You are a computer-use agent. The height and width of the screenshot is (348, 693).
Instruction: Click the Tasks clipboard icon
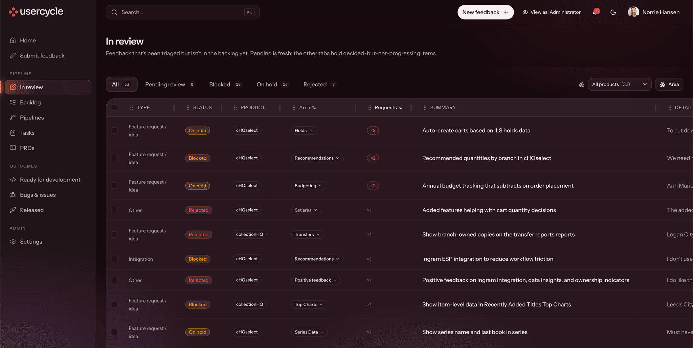click(x=13, y=133)
